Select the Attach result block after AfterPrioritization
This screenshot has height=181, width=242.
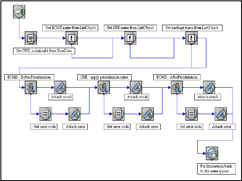coord(209,87)
